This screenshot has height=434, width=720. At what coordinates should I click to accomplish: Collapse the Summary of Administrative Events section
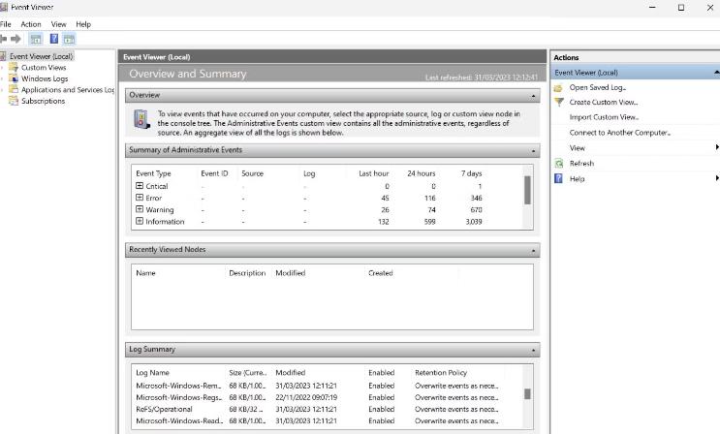point(533,150)
